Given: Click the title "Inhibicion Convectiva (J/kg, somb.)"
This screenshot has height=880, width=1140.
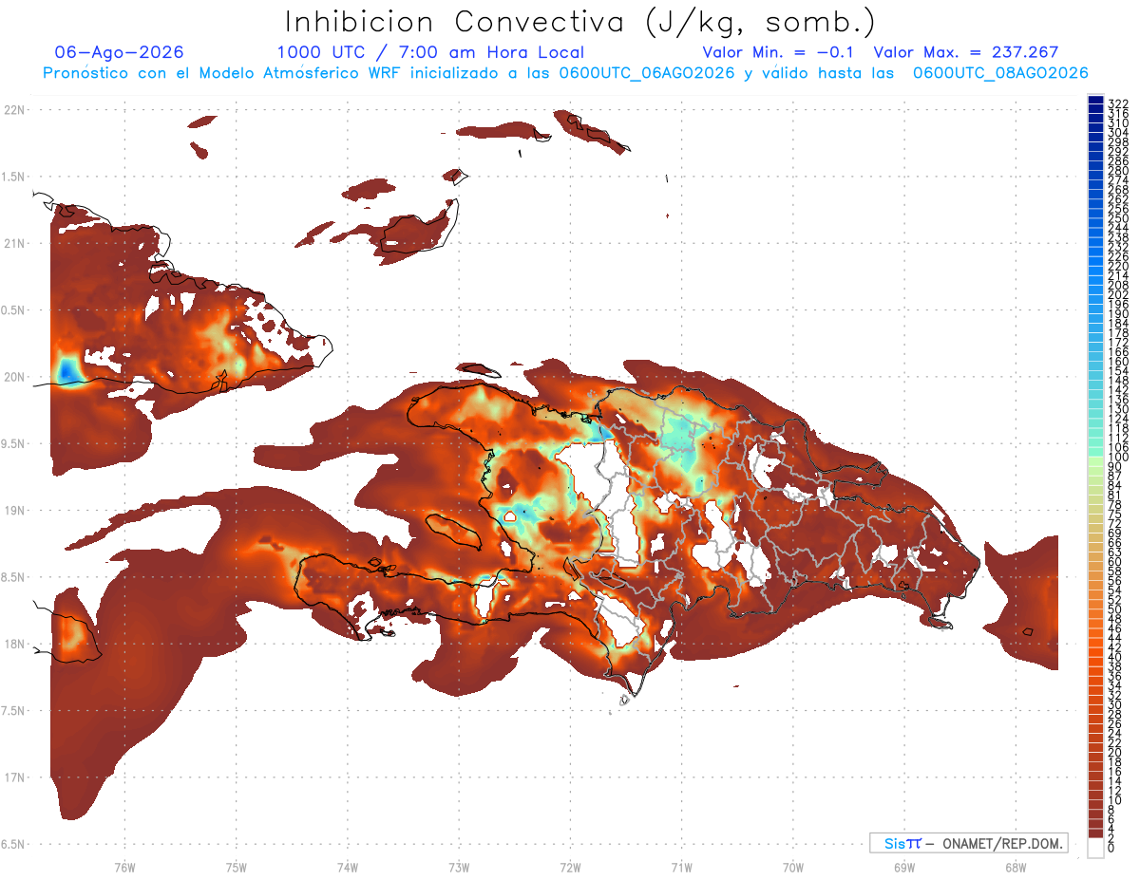Looking at the screenshot, I should coord(580,23).
